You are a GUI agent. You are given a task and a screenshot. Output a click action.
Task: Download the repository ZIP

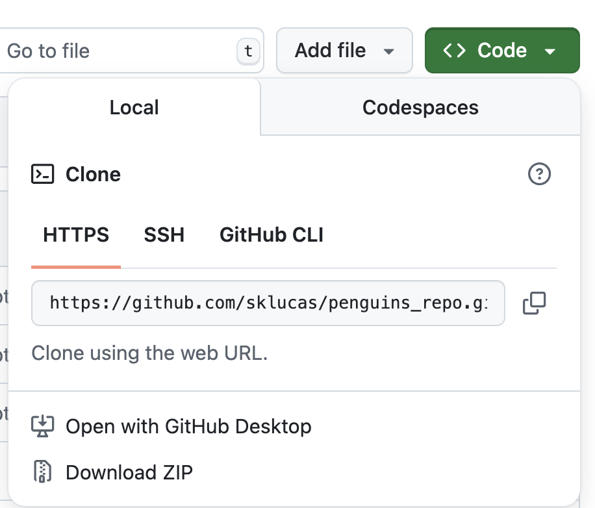pyautogui.click(x=112, y=472)
